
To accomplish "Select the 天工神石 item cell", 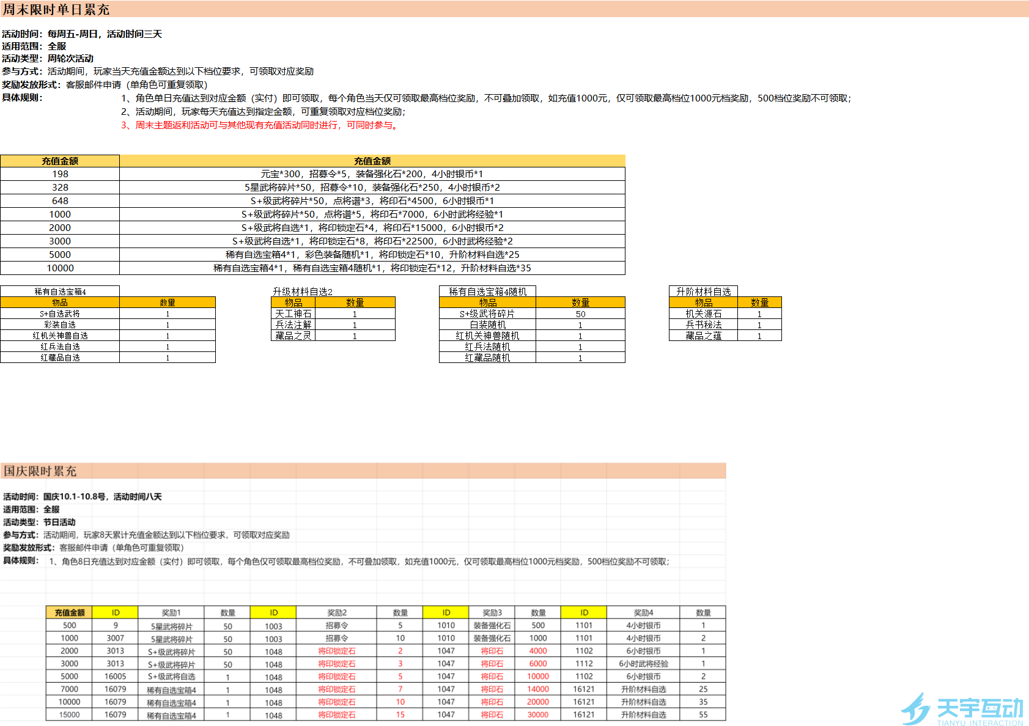I will point(293,314).
